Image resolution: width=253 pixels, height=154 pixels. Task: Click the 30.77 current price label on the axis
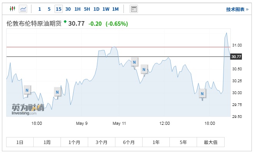[x=236, y=57]
